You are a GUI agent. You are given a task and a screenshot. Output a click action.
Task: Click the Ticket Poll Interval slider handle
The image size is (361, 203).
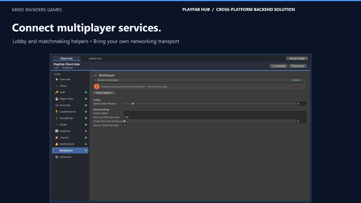[x=125, y=121]
